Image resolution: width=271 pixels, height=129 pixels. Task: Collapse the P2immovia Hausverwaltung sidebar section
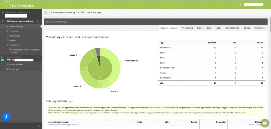pyautogui.click(x=37, y=21)
